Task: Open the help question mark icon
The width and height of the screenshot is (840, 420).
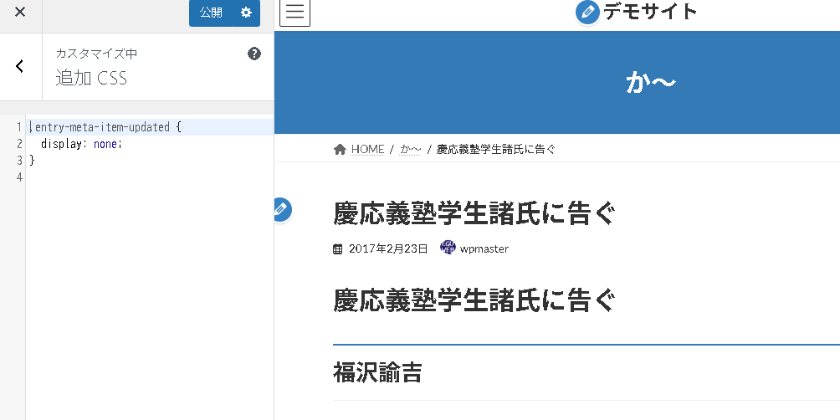Action: click(254, 54)
